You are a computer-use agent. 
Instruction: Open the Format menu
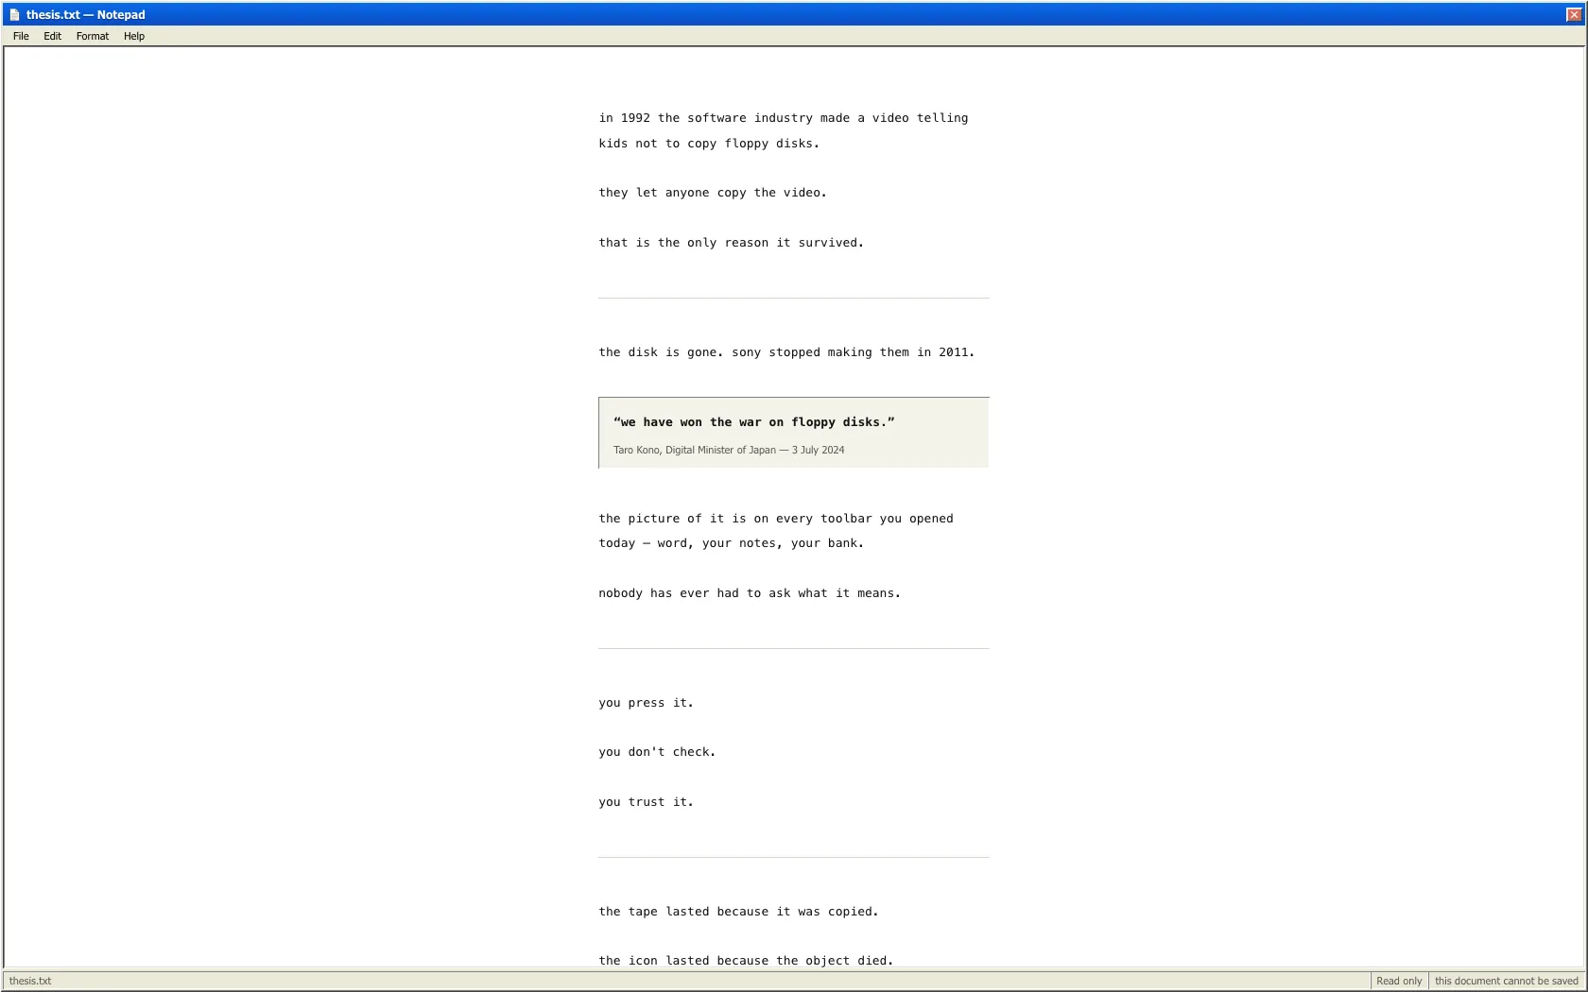click(93, 36)
